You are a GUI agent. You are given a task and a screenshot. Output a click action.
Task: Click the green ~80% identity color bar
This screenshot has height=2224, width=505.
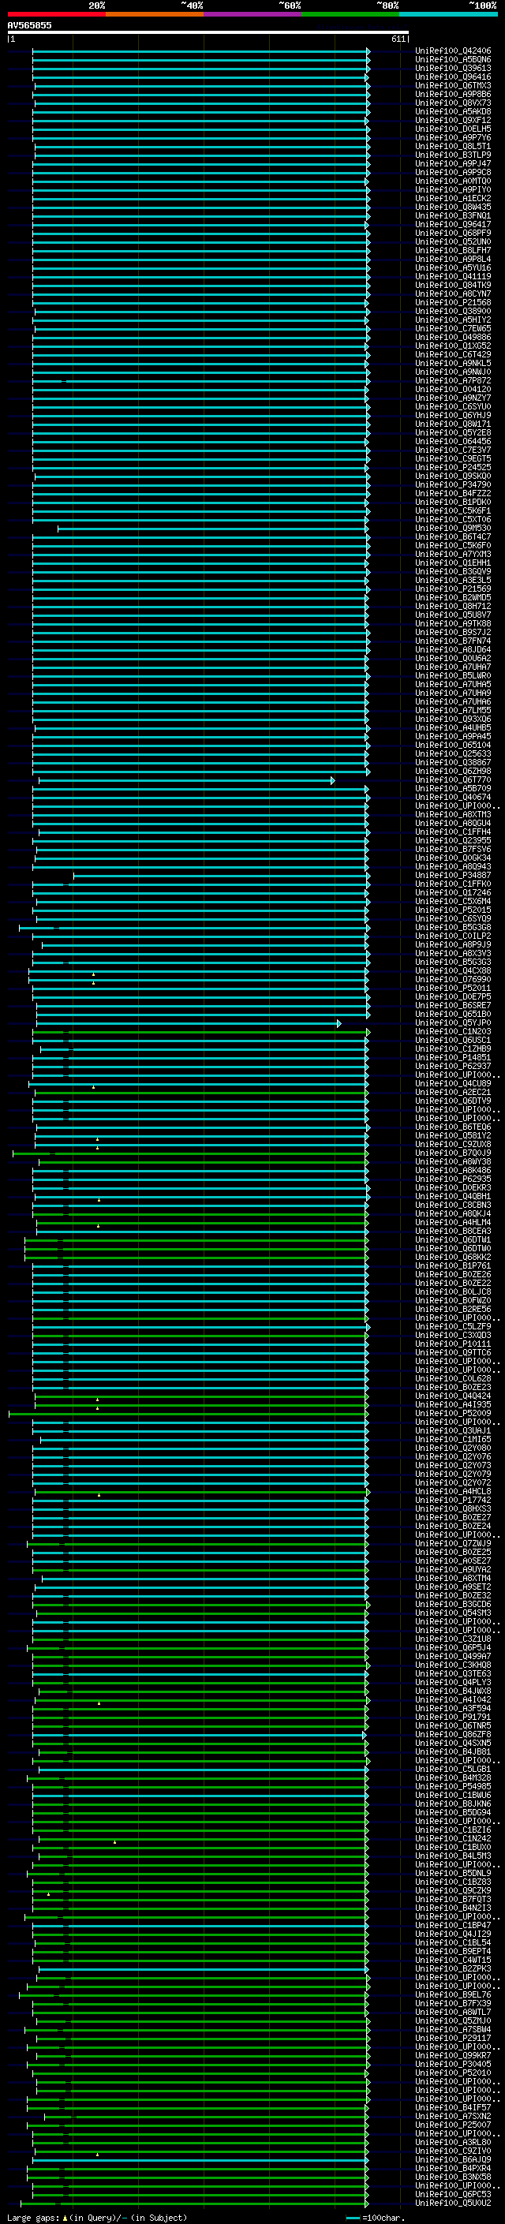(350, 14)
